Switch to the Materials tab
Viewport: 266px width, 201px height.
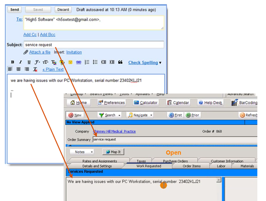point(247,166)
